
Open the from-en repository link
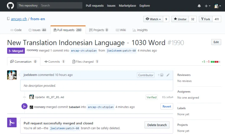[38, 19]
